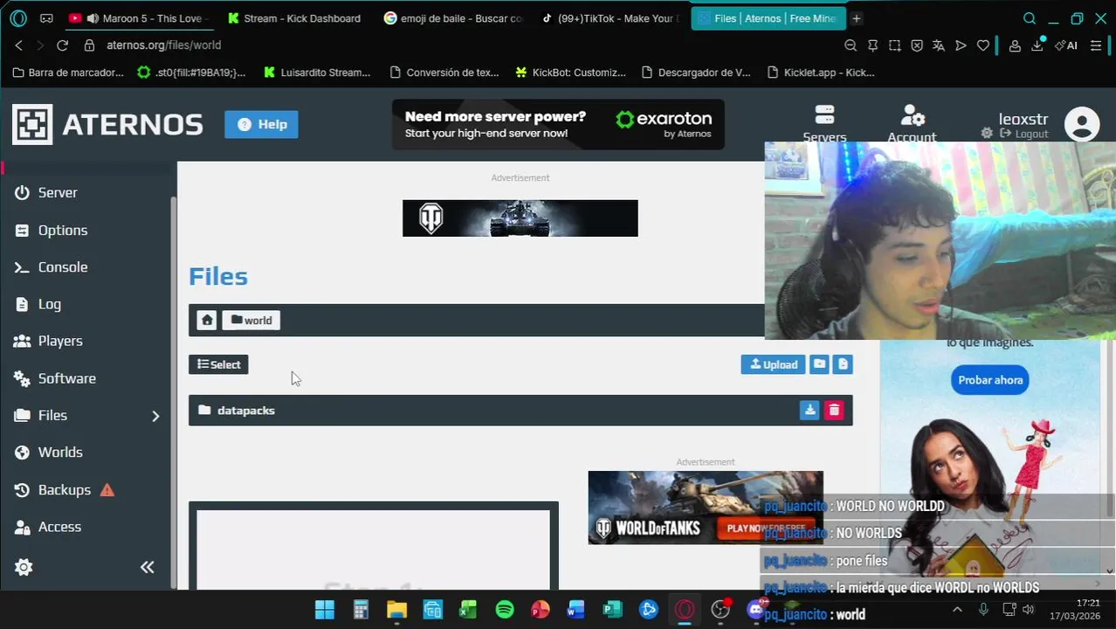Screen dimensions: 1116x629
Task: Switch to the emoji de baile Google tab
Action: pos(454,18)
